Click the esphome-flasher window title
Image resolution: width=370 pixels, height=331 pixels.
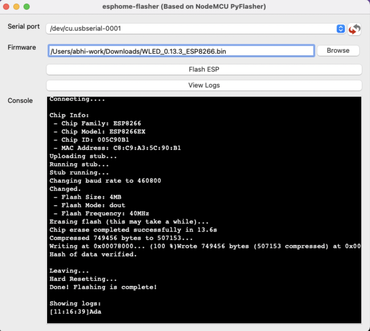click(184, 6)
